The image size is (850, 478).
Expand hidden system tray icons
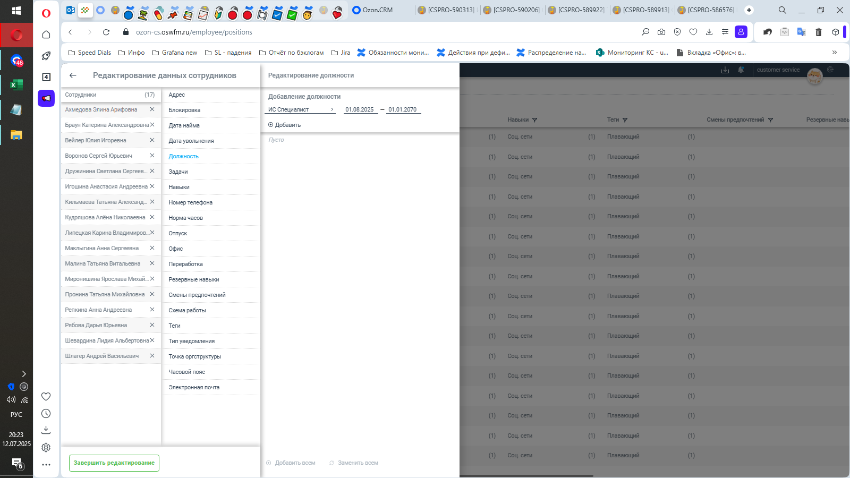coord(23,374)
